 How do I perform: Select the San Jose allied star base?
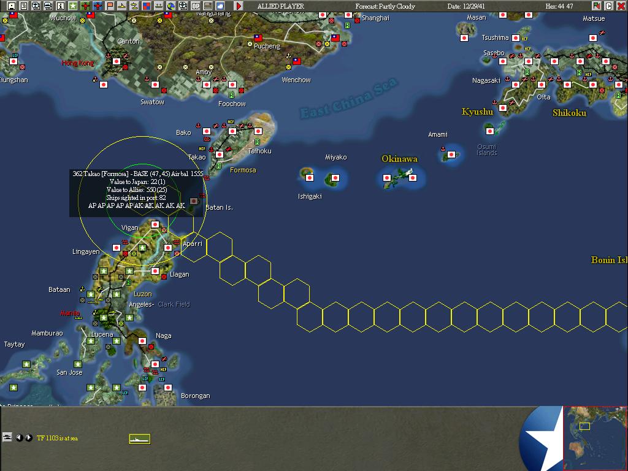(78, 364)
